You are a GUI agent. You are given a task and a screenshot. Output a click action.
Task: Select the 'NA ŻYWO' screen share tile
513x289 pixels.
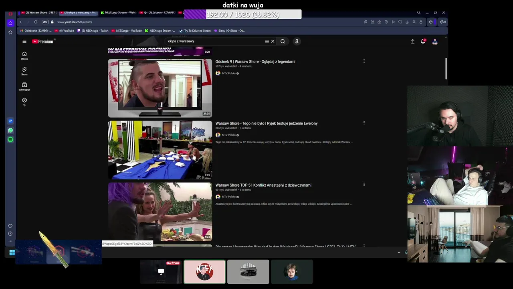coord(161,272)
